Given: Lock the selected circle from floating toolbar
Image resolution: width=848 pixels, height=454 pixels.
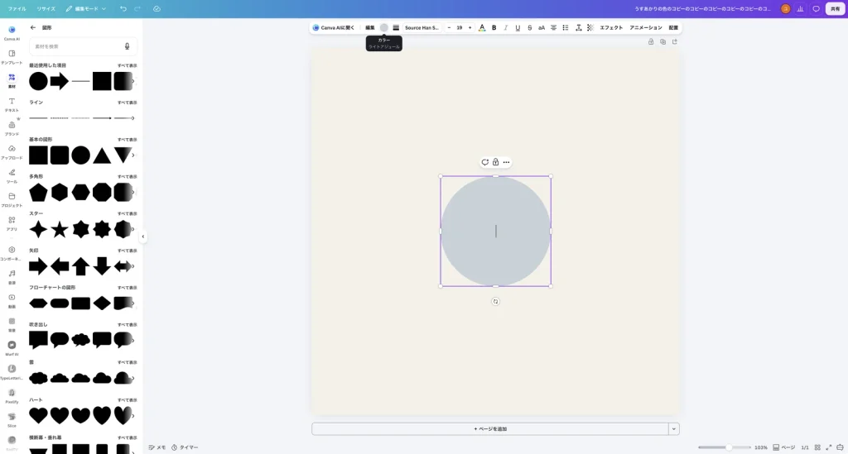Looking at the screenshot, I should pos(495,162).
